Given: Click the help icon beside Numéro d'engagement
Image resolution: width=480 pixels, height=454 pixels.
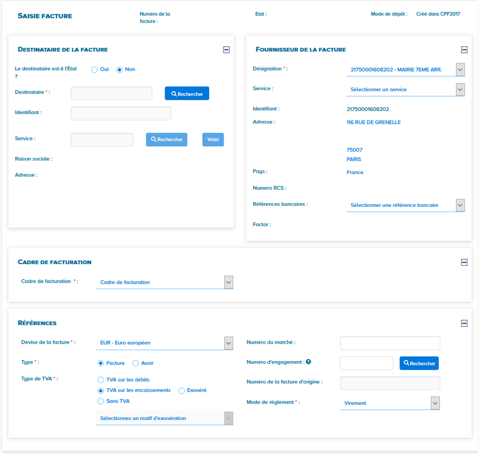Looking at the screenshot, I should (308, 362).
